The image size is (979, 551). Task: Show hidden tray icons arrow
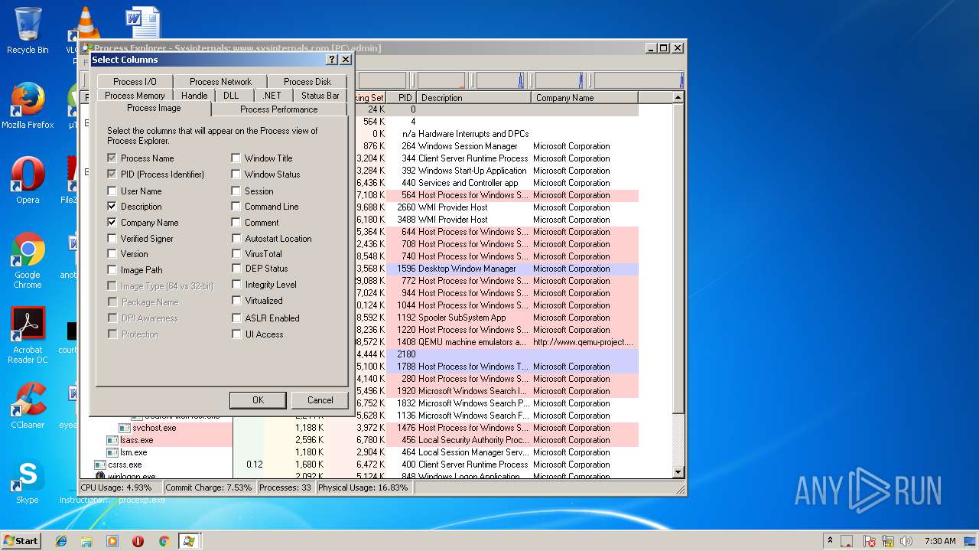(830, 541)
